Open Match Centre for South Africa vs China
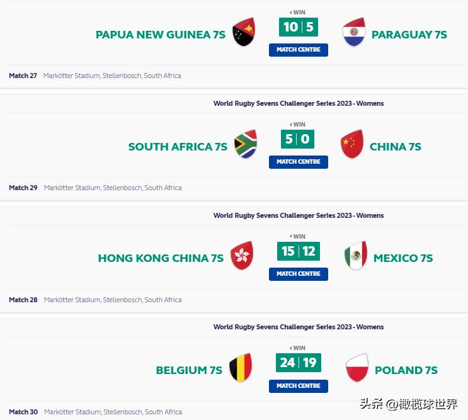The width and height of the screenshot is (468, 420). 299,162
